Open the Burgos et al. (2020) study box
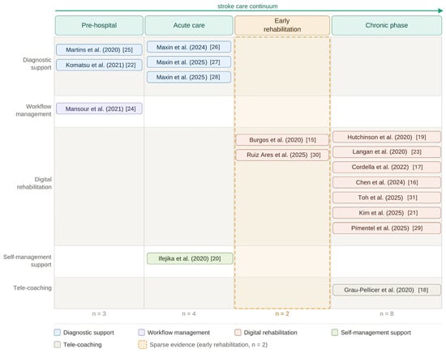 tap(282, 140)
